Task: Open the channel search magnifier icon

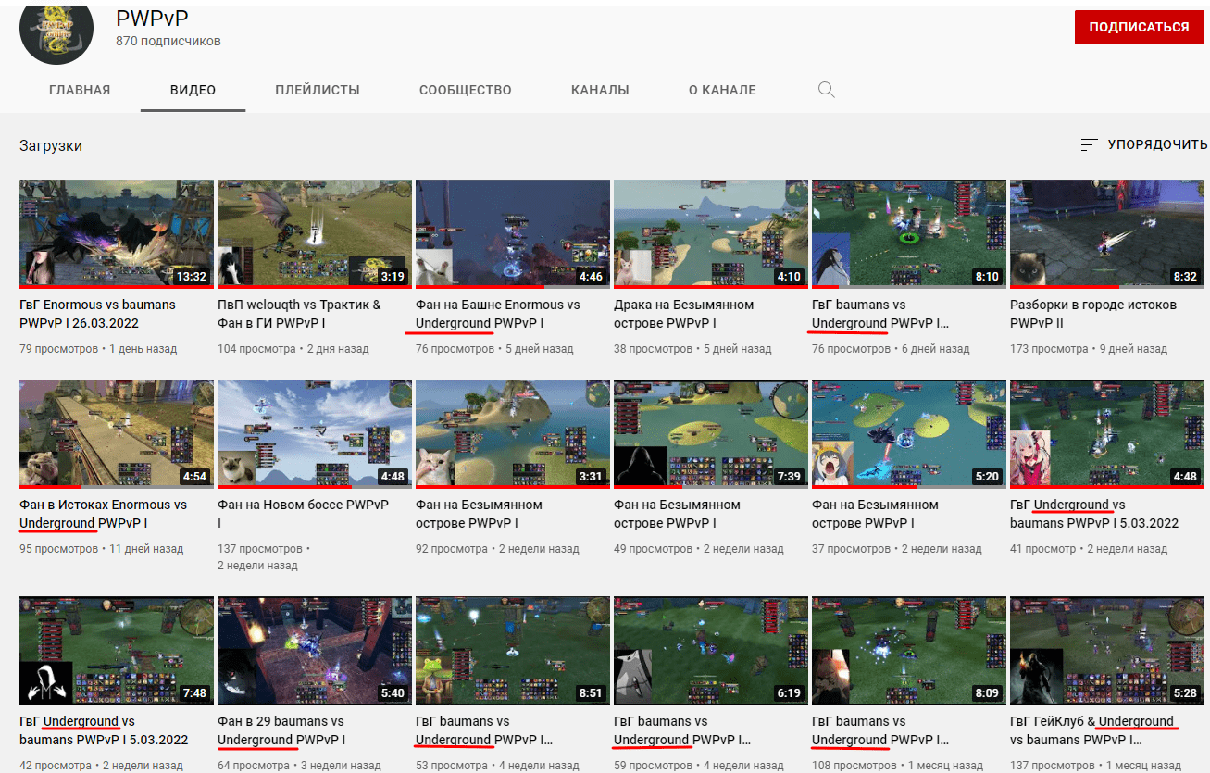Action: coord(827,90)
